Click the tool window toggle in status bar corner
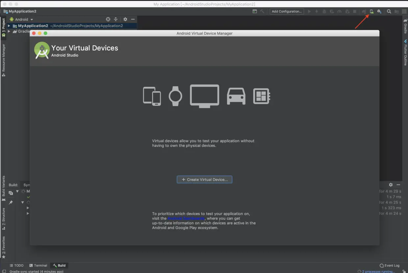This screenshot has width=408, height=273. [x=4, y=271]
